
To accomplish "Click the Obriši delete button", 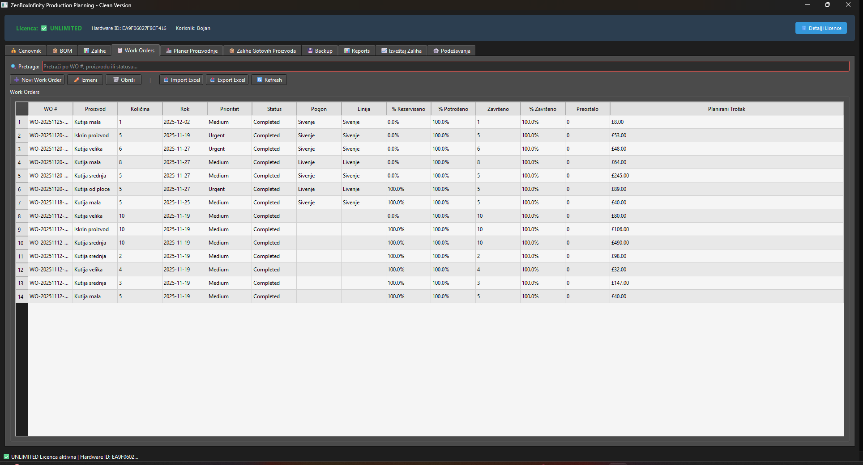I will pyautogui.click(x=124, y=80).
